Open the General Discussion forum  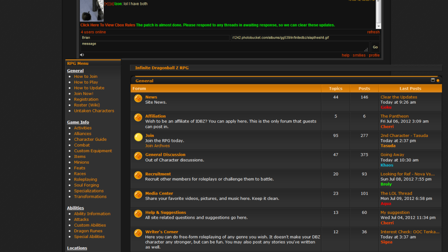tap(165, 155)
